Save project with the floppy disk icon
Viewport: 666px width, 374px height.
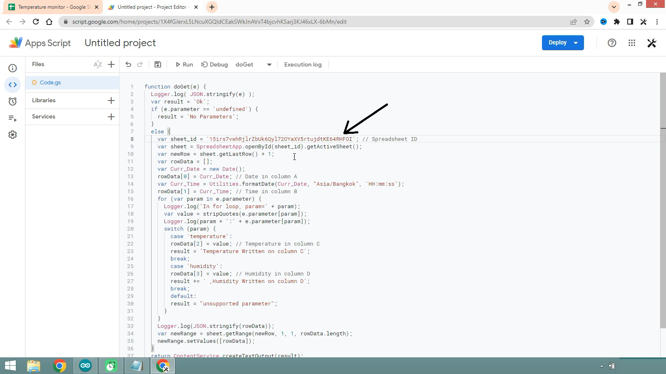coord(158,64)
